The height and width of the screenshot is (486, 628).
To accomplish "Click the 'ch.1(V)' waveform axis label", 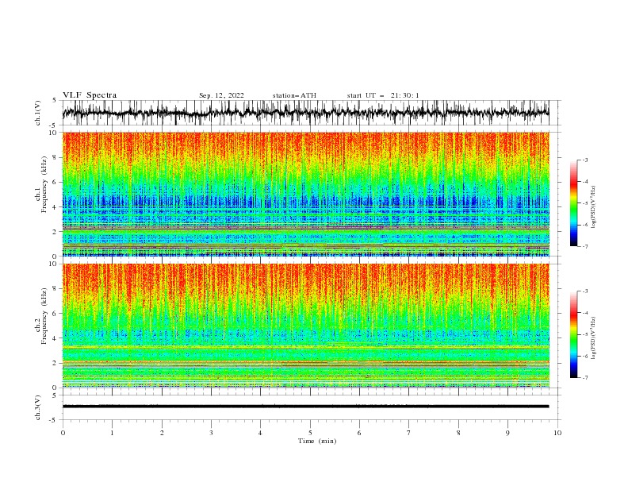I will [38, 113].
